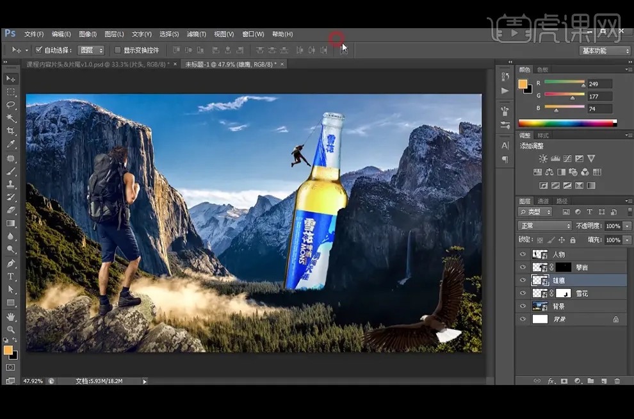Select the Pen tool
Screen dimensions: 634x419
[10, 263]
